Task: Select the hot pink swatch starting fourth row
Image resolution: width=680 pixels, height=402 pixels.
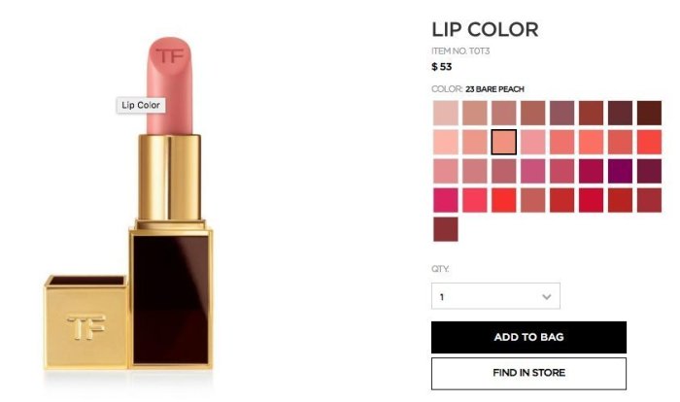Action: 445,200
